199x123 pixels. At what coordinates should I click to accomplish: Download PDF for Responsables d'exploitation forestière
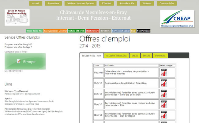pos(164,83)
